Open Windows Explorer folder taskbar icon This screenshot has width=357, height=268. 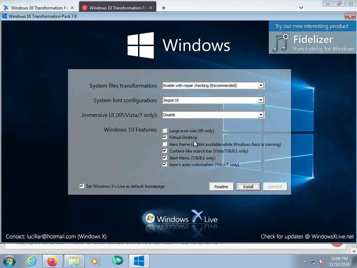tap(74, 261)
